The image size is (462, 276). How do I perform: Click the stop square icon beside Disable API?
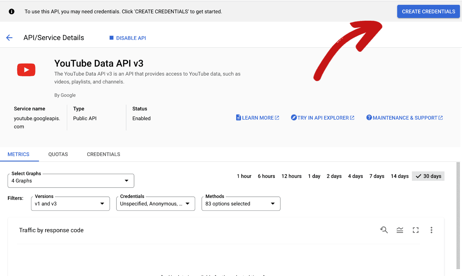pos(111,38)
